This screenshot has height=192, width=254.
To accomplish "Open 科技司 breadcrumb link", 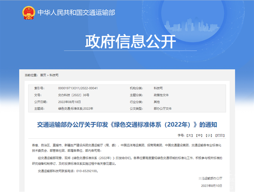I will pos(54,74).
